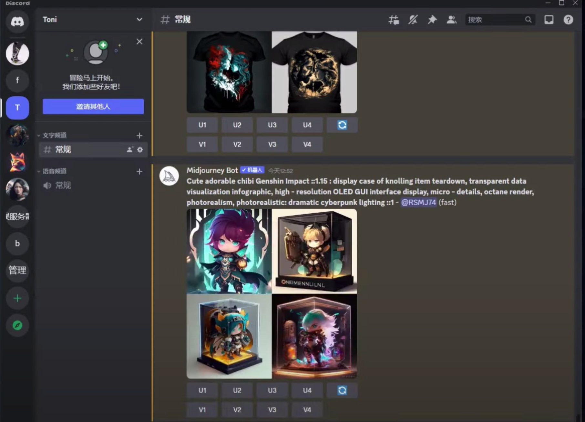585x422 pixels.
Task: Upscale image U3 on t-shirt grid
Action: tap(272, 125)
